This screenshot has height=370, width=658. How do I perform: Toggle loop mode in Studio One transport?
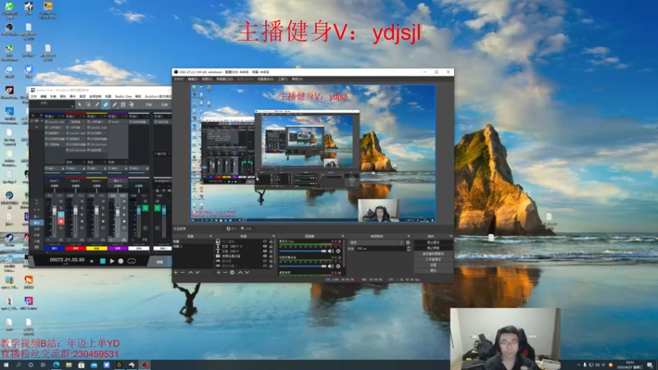coord(132,261)
